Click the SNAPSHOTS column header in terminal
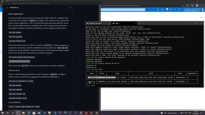 192,73
